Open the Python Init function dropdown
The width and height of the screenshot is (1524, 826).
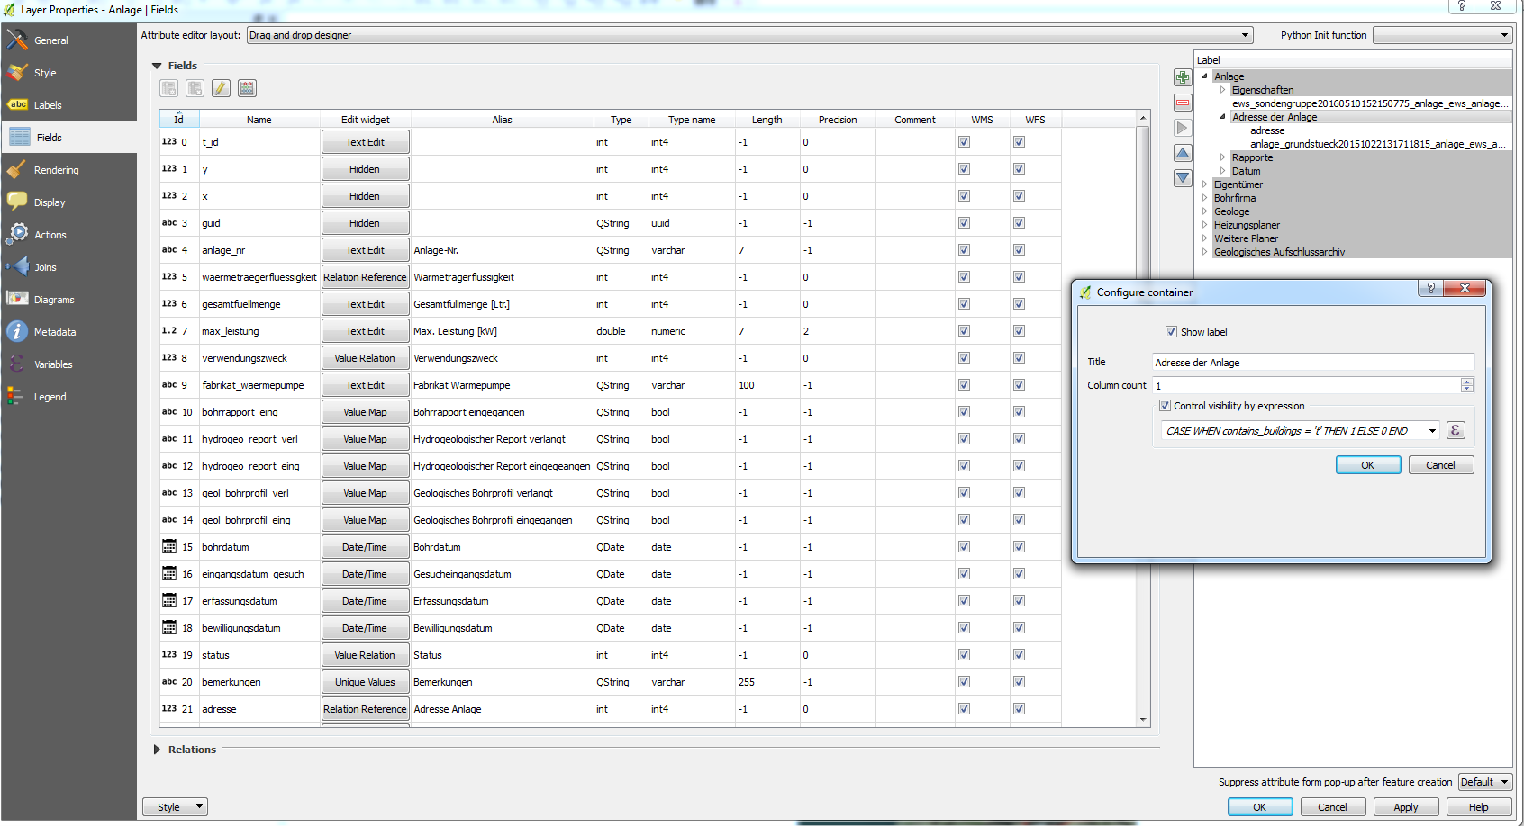1442,35
